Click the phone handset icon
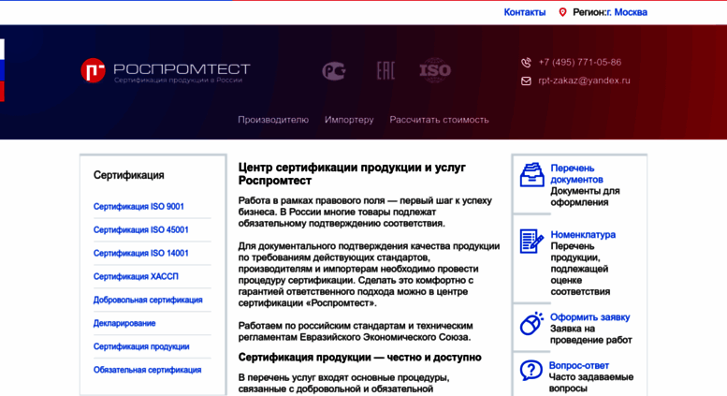This screenshot has height=396, width=727. [x=526, y=62]
